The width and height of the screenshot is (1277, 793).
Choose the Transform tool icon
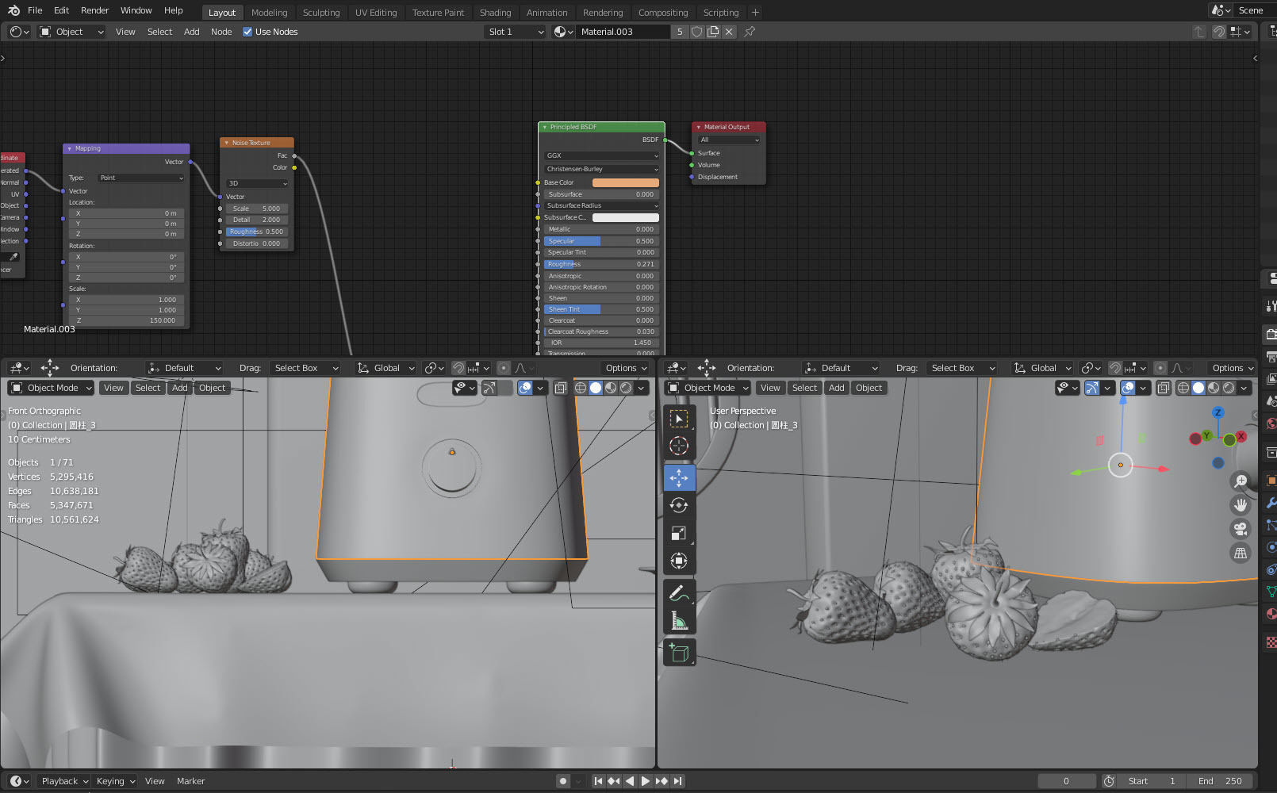click(679, 561)
